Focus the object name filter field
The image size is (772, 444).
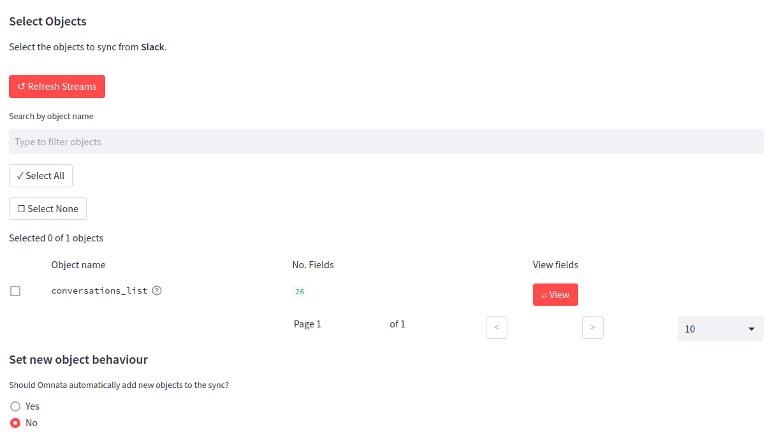point(386,141)
